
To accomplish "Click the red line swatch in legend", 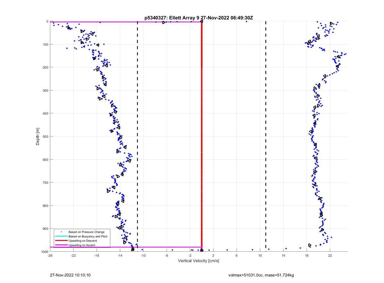I will [x=61, y=240].
